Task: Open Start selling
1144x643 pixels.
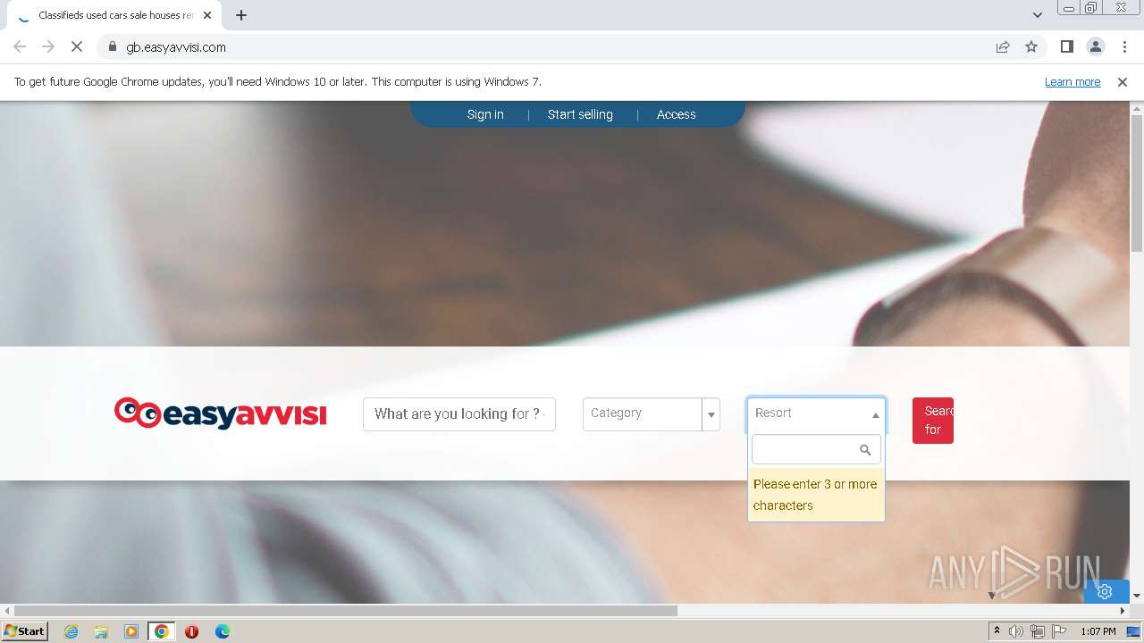Action: [x=580, y=114]
